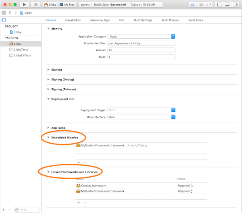Viewport: 242px width, 213px height.
Task: Click the targets filter field
Action: click(27, 210)
